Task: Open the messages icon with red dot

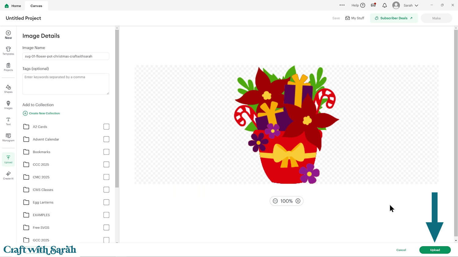Action: point(373,5)
